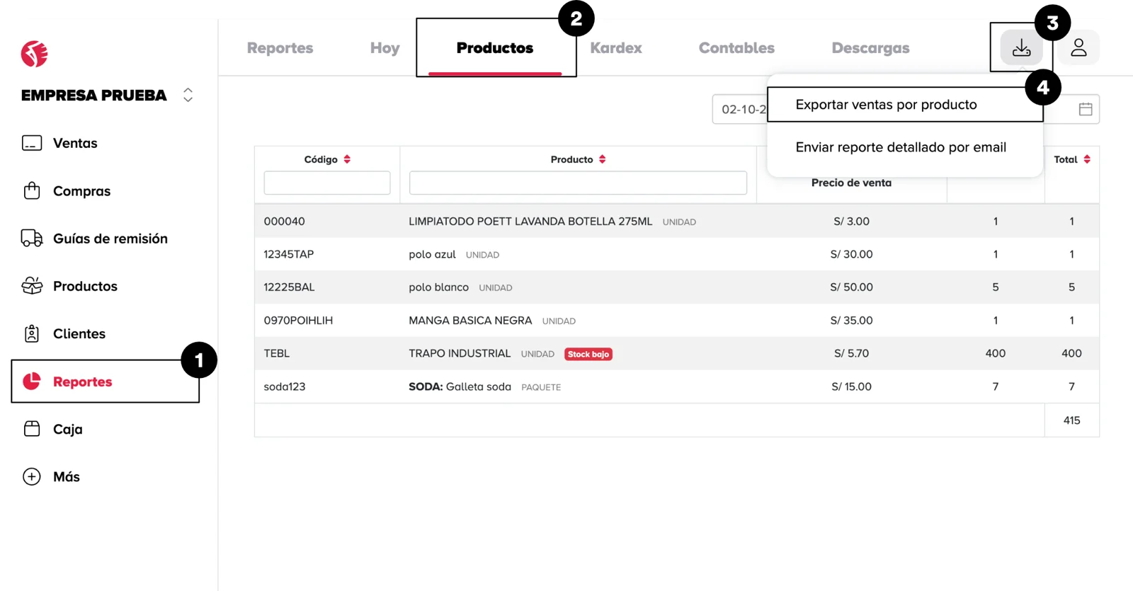Viewport: 1133px width, 591px height.
Task: Select Exportar ventas por producto
Action: tap(886, 105)
